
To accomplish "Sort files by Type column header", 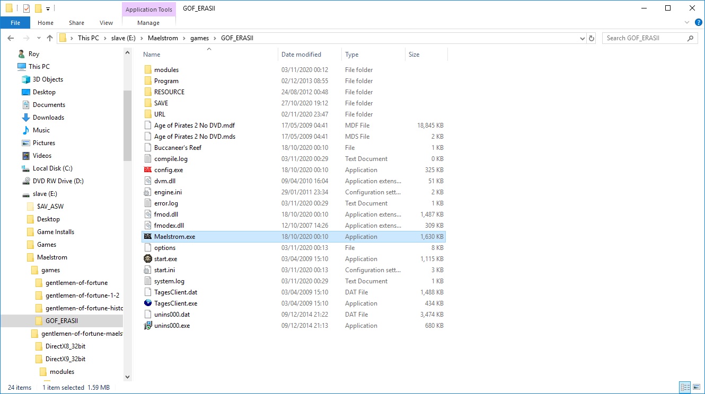I will pyautogui.click(x=373, y=55).
